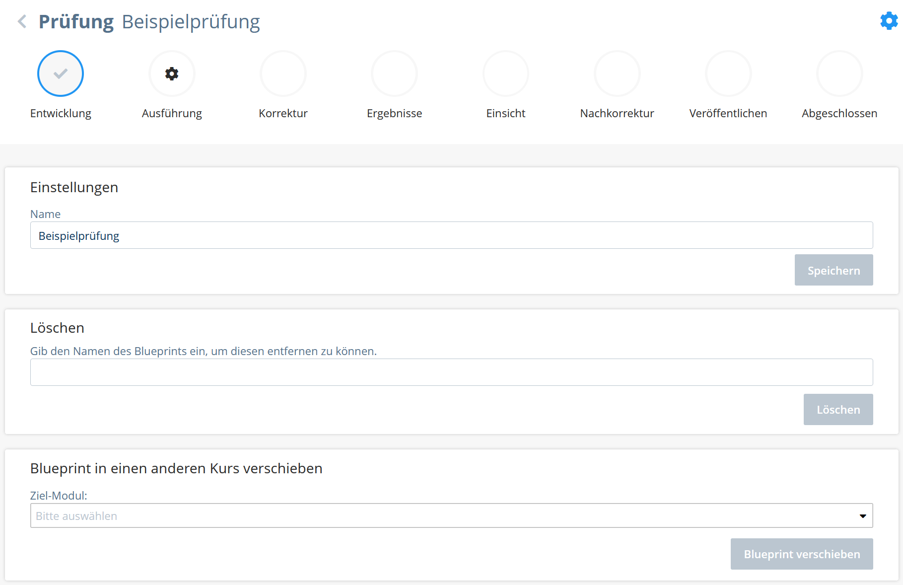Go back using the left chevron arrow
The height and width of the screenshot is (585, 903).
click(22, 21)
